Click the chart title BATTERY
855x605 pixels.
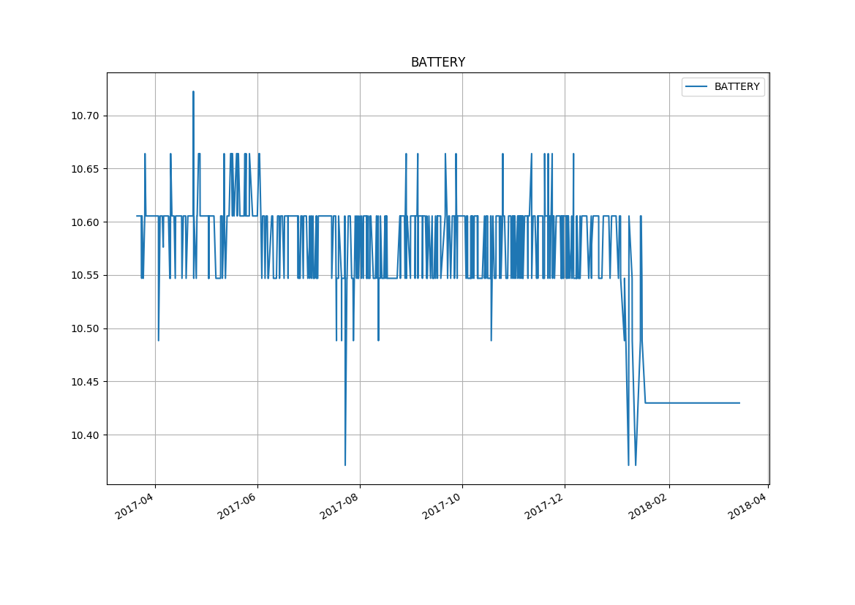pyautogui.click(x=437, y=63)
